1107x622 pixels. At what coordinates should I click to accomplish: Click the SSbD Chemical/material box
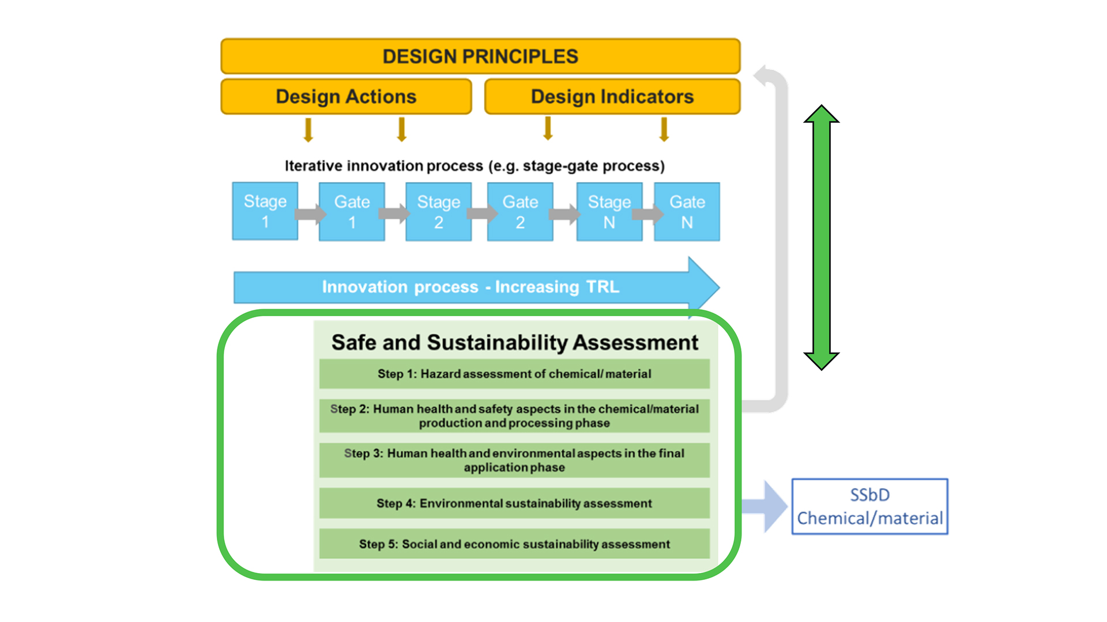[x=869, y=506]
